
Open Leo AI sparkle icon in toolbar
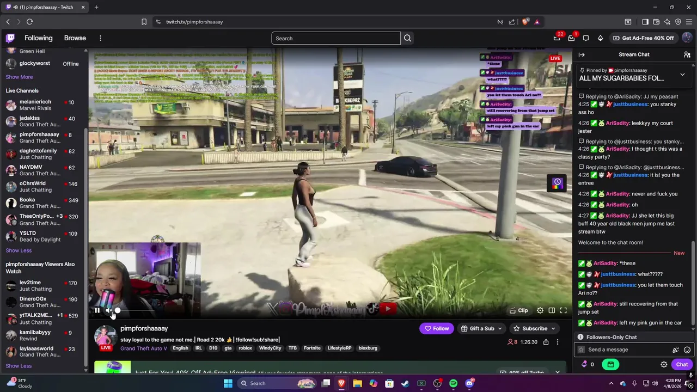tap(667, 22)
